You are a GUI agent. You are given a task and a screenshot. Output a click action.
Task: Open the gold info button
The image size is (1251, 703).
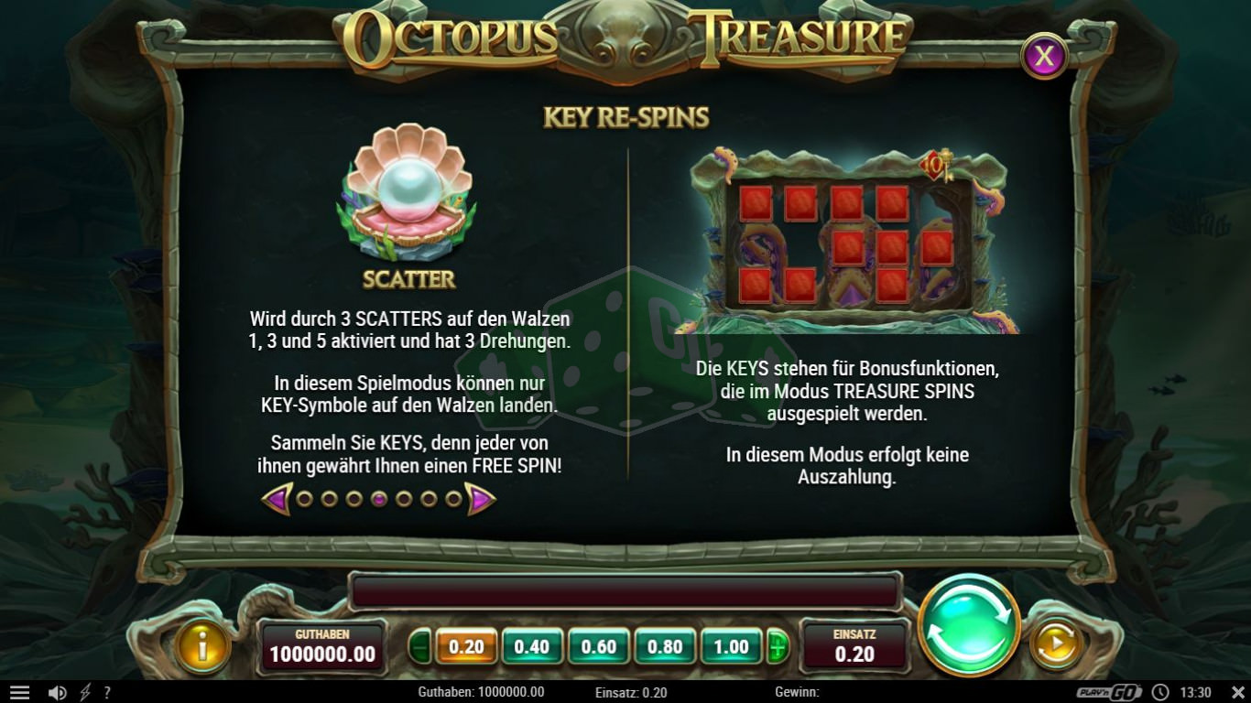pyautogui.click(x=201, y=646)
